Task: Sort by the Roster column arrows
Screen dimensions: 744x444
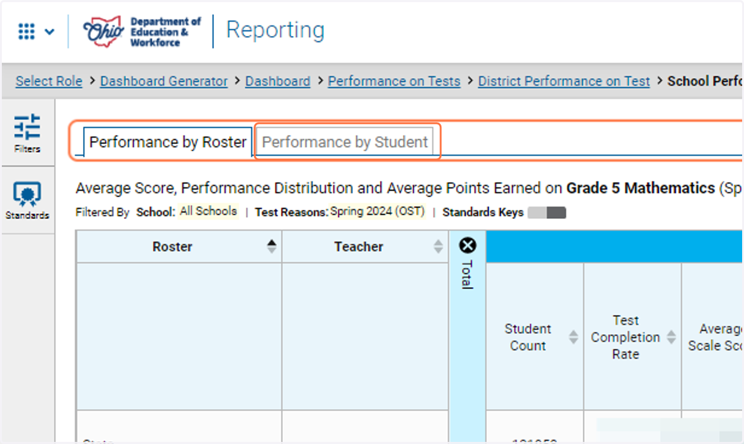Action: pyautogui.click(x=272, y=247)
